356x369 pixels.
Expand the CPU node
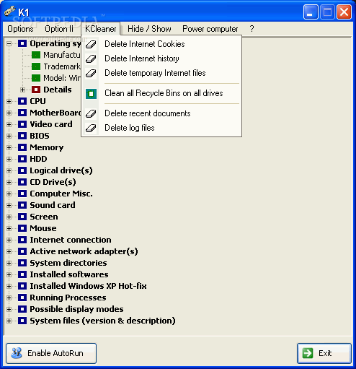coord(9,101)
